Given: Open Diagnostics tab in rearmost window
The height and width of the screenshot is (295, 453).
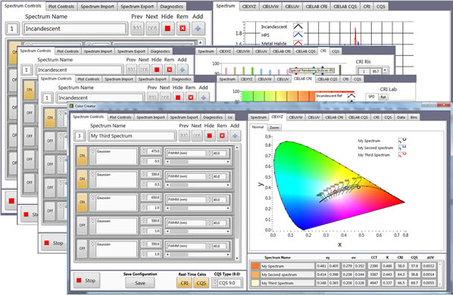Looking at the screenshot, I should pyautogui.click(x=171, y=6).
